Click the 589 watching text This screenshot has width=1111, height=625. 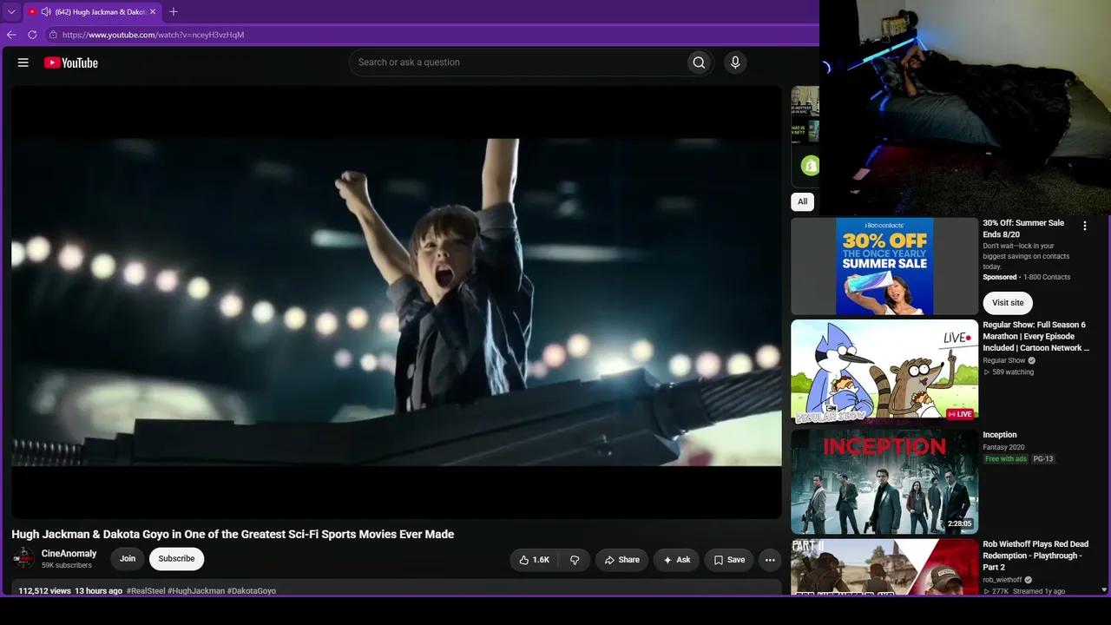point(1013,372)
